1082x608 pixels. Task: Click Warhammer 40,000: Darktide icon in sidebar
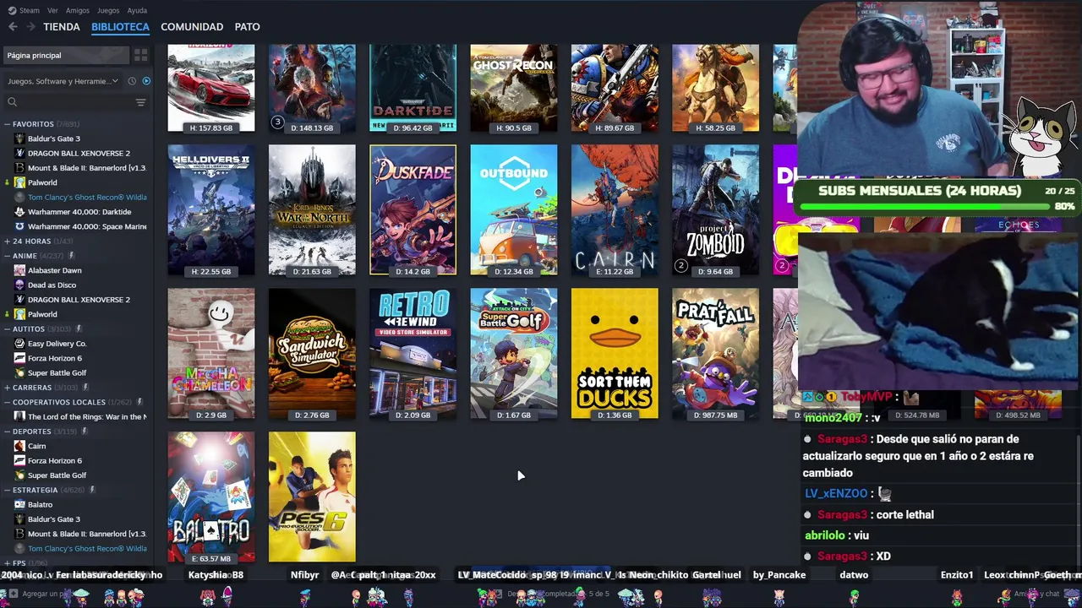pos(19,212)
